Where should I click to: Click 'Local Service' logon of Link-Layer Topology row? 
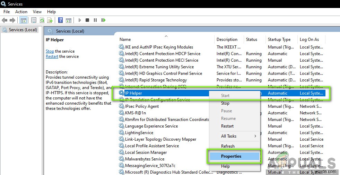coord(311,139)
